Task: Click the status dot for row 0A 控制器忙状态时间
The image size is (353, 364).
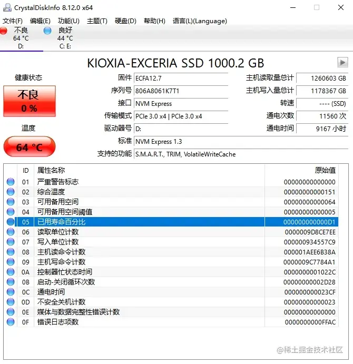Action: coord(11,272)
